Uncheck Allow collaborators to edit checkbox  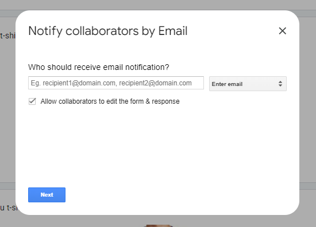point(32,101)
